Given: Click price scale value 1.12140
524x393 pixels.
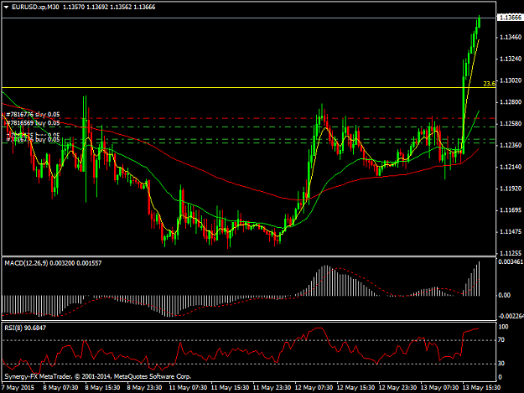Looking at the screenshot, I should coord(511,167).
